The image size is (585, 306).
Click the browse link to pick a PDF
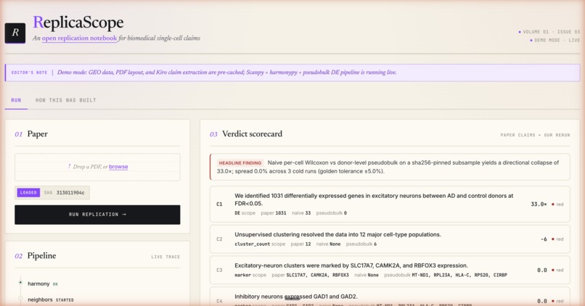118,167
